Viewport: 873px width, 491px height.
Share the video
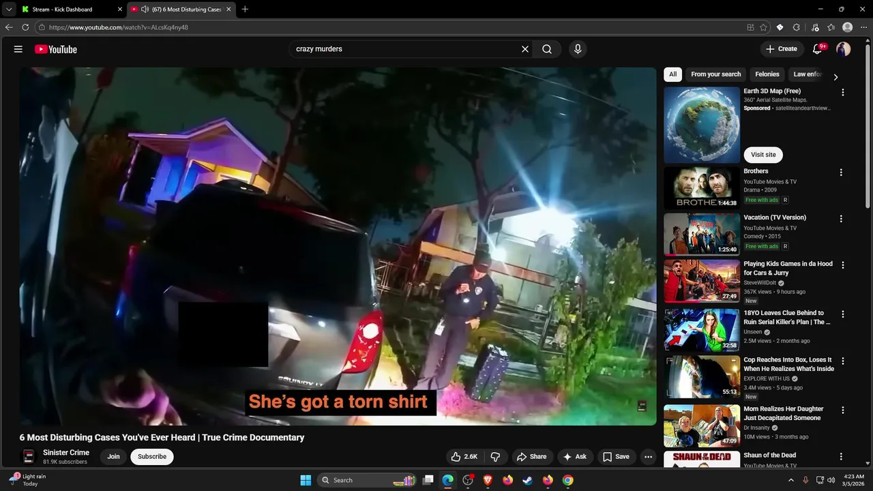click(531, 457)
